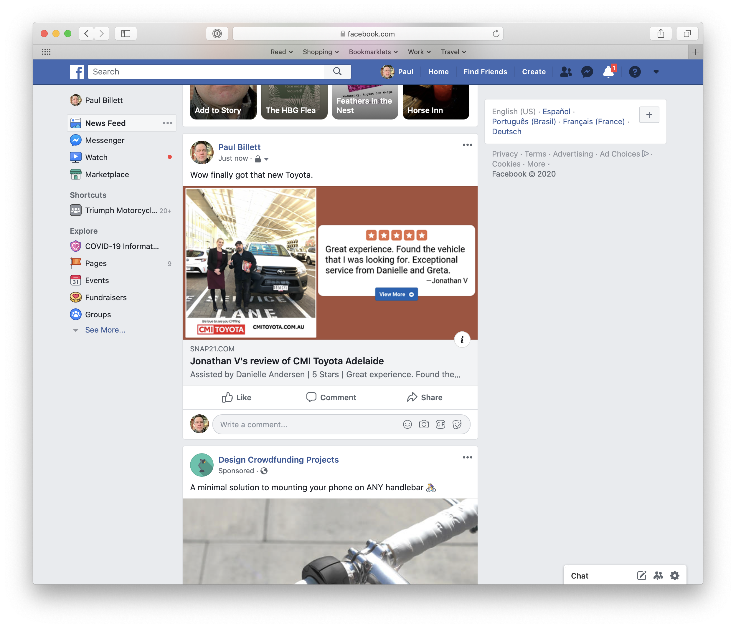Open Design Crowdfunding post options menu
Viewport: 736px width, 628px height.
[x=468, y=457]
